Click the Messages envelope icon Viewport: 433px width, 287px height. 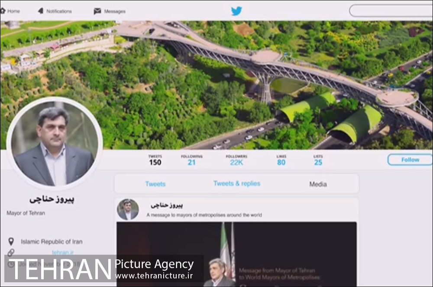pyautogui.click(x=97, y=11)
